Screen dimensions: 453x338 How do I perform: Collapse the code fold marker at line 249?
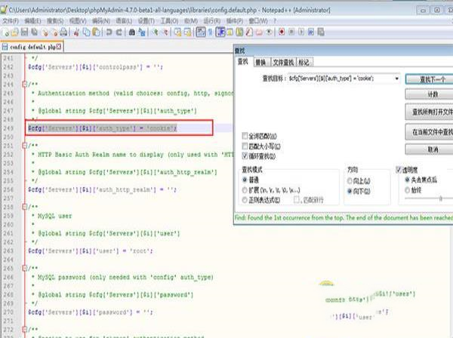25,129
